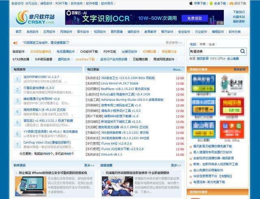260x199 pixels.
Task: Open the RealPlayer v18.1.15.215 entry
Action: [x=126, y=89]
